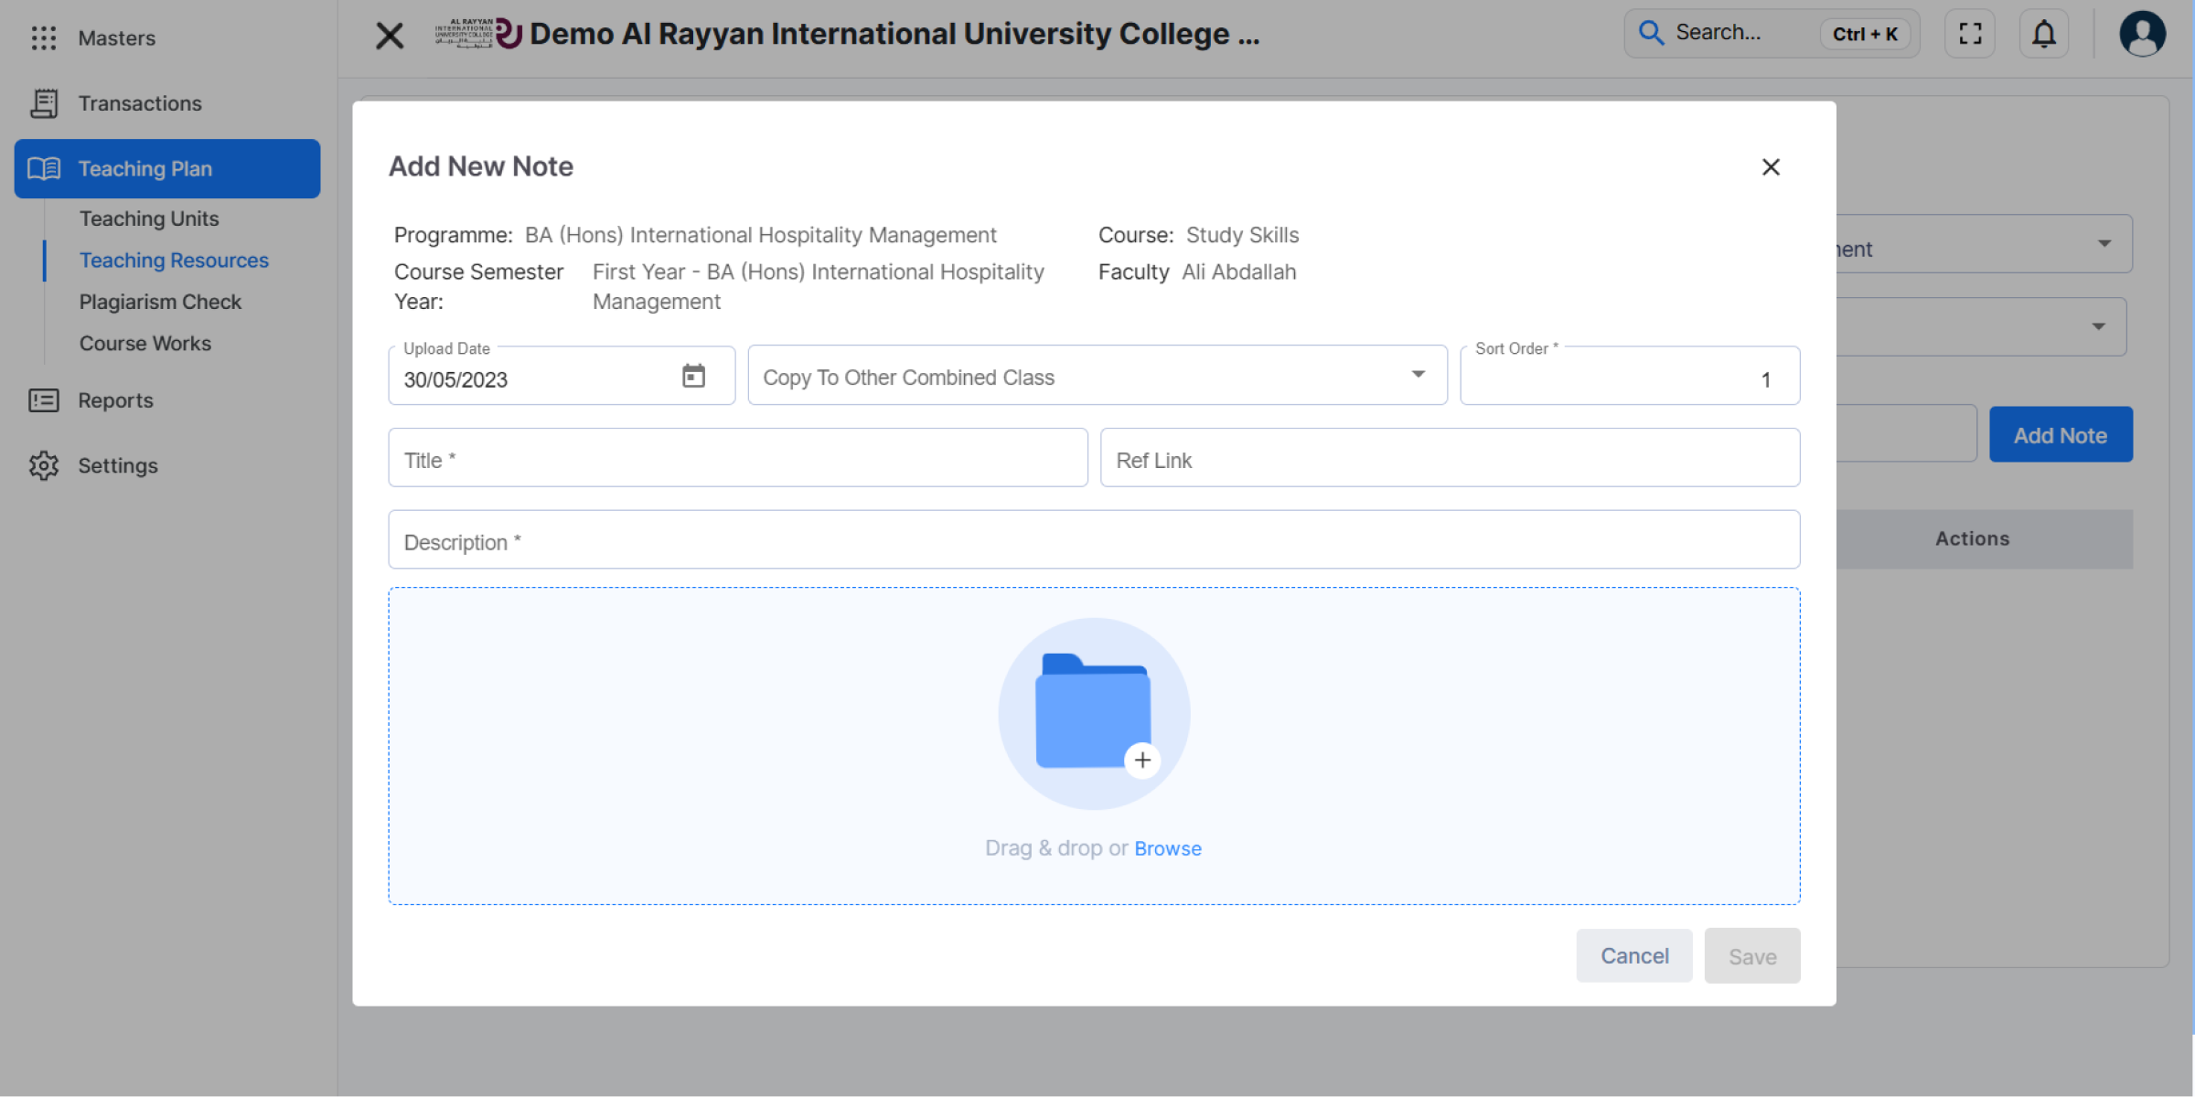
Task: Expand Copy To Other Combined Class dropdown
Action: [x=1418, y=375]
